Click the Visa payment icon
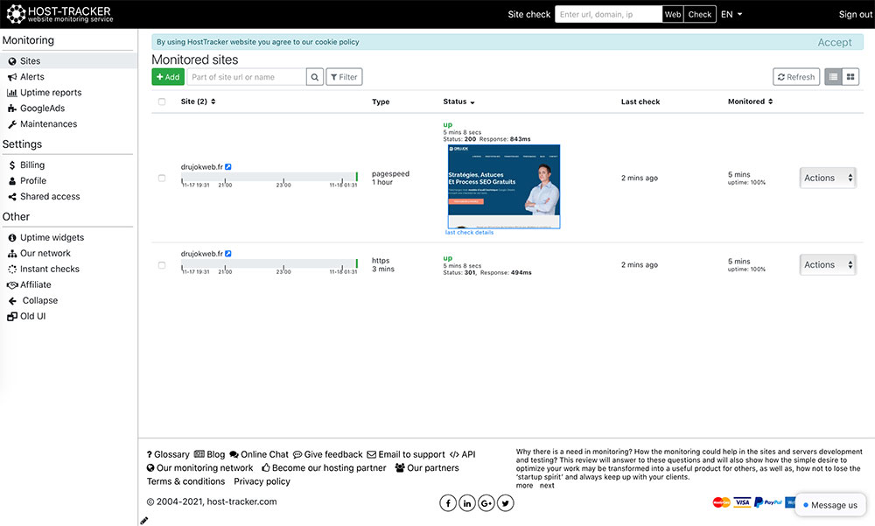This screenshot has width=875, height=526. click(x=742, y=502)
